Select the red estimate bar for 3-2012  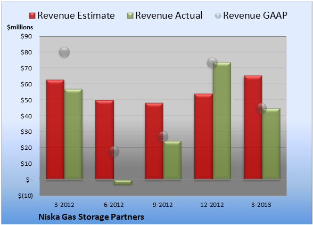pyautogui.click(x=55, y=130)
